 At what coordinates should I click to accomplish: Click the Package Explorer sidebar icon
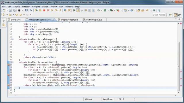(x=4, y=25)
